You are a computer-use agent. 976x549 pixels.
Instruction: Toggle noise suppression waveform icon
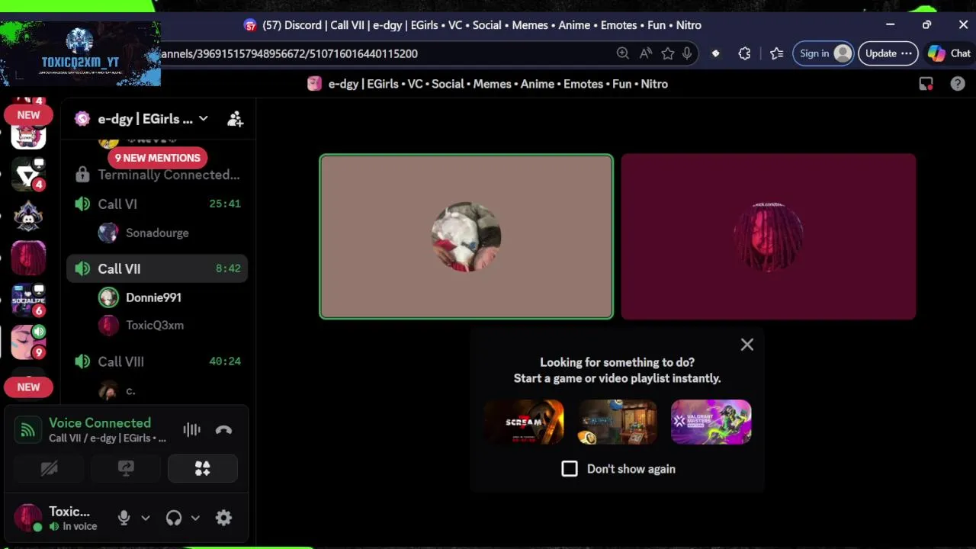[191, 430]
